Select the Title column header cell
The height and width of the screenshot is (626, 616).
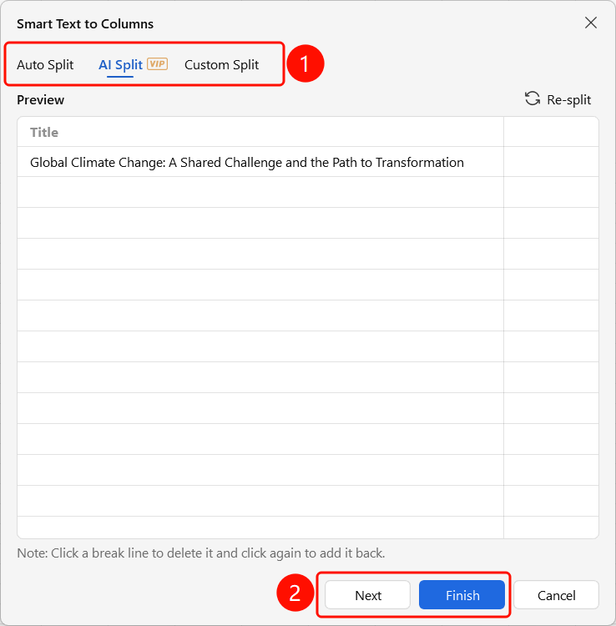[260, 132]
